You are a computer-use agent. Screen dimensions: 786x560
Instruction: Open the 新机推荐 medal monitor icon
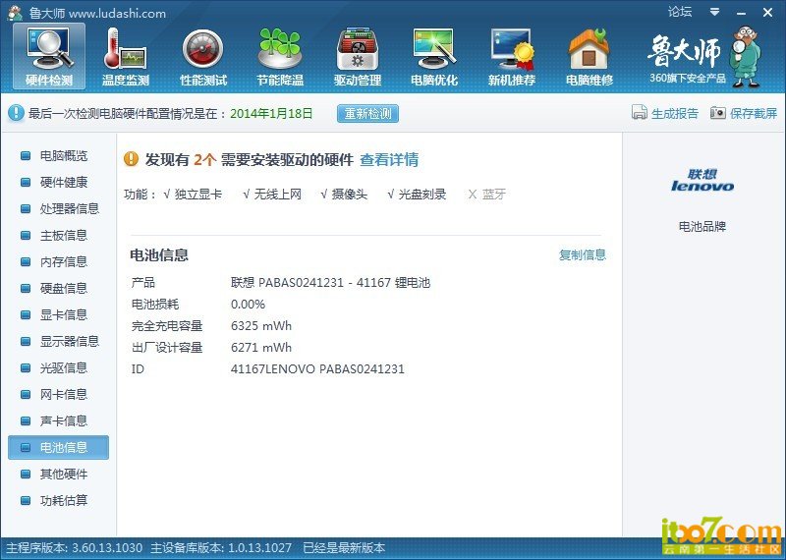click(x=511, y=57)
